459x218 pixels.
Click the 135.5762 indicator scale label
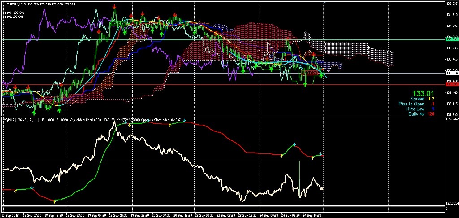pos(452,120)
